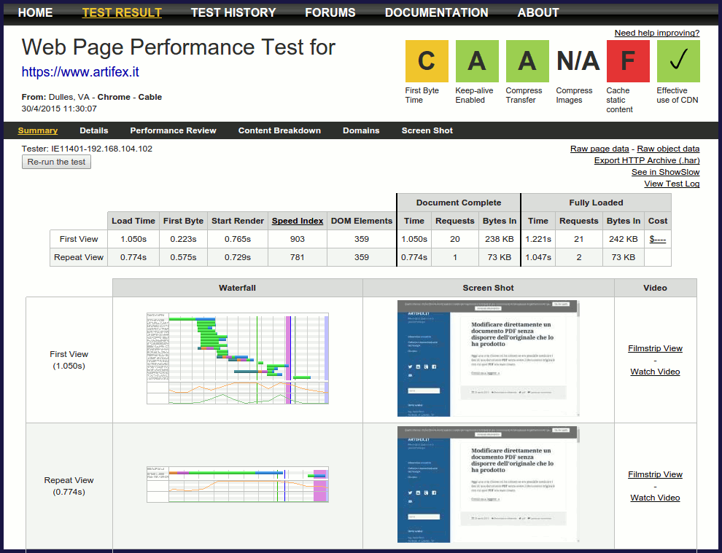This screenshot has height=553, width=722.
Task: Click the Compress Transfer grade A badge
Action: (x=527, y=61)
